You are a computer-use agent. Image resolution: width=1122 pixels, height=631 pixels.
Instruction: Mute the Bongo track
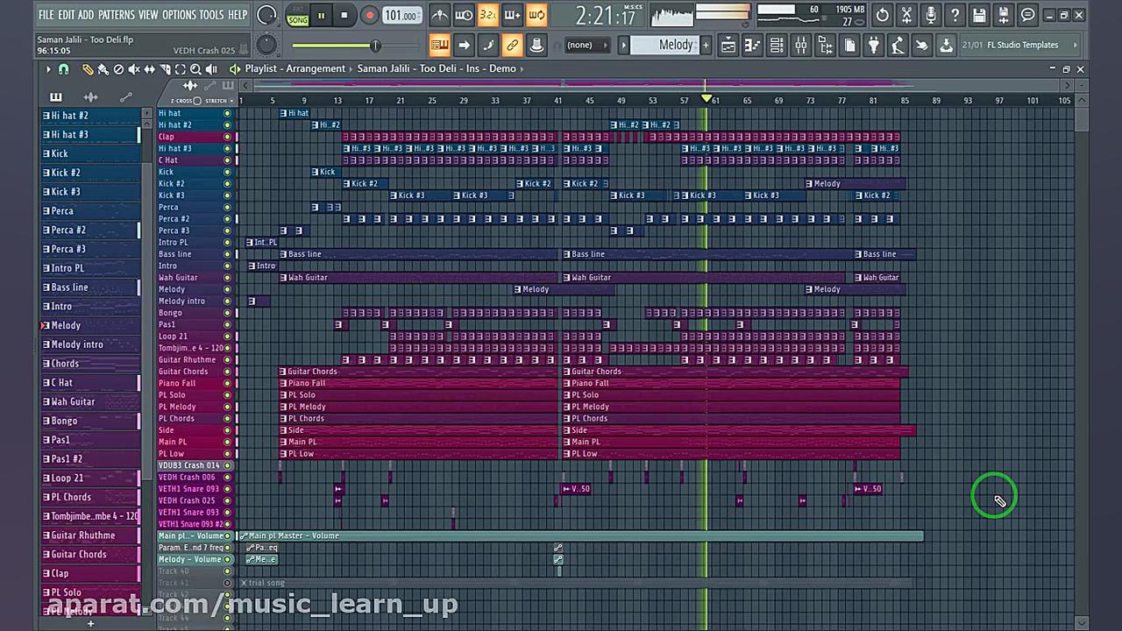(227, 313)
